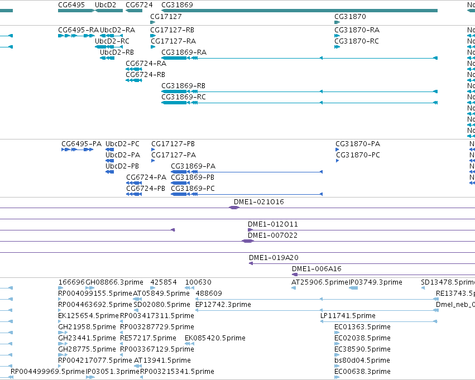This screenshot has width=475, height=380.
Task: Click EST EK085420.5prime
Action: point(215,339)
